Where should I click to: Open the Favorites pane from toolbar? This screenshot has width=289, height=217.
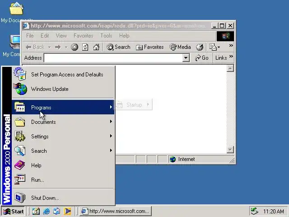(x=149, y=47)
